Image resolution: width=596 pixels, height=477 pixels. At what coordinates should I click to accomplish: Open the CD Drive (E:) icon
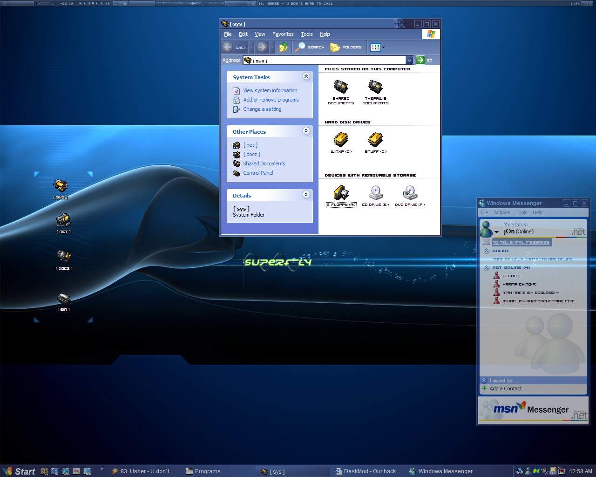click(375, 193)
